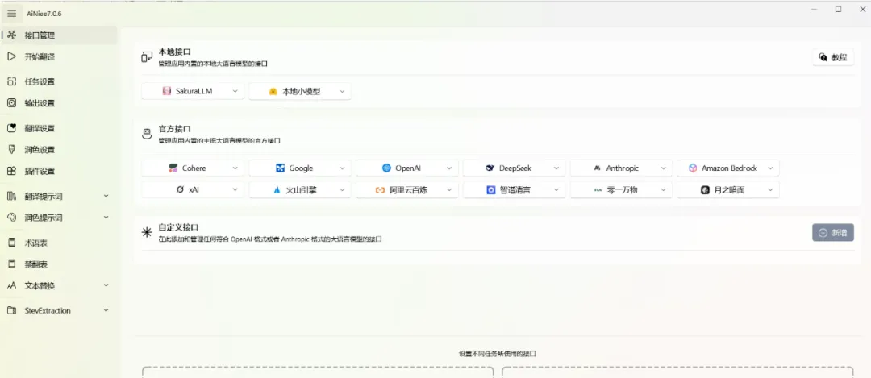The width and height of the screenshot is (871, 378).
Task: Click the 月之暗面 logo icon
Action: click(x=705, y=190)
